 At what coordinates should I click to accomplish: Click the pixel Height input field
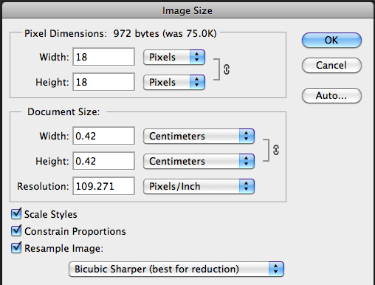103,82
